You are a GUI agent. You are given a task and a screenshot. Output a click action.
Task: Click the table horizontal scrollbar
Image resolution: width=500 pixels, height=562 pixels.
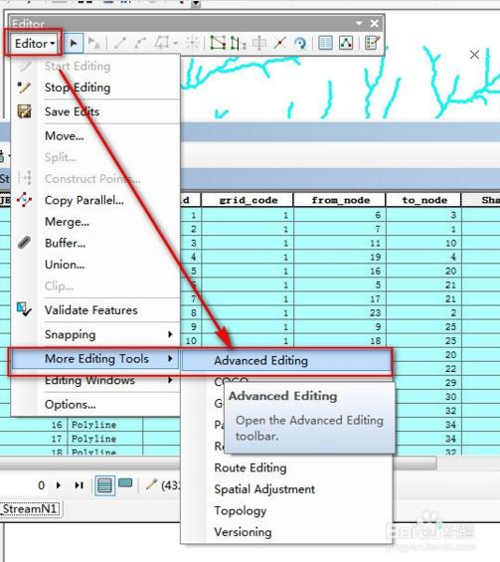[218, 464]
